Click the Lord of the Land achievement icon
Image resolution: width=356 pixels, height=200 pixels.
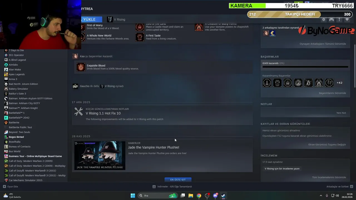tap(140, 27)
